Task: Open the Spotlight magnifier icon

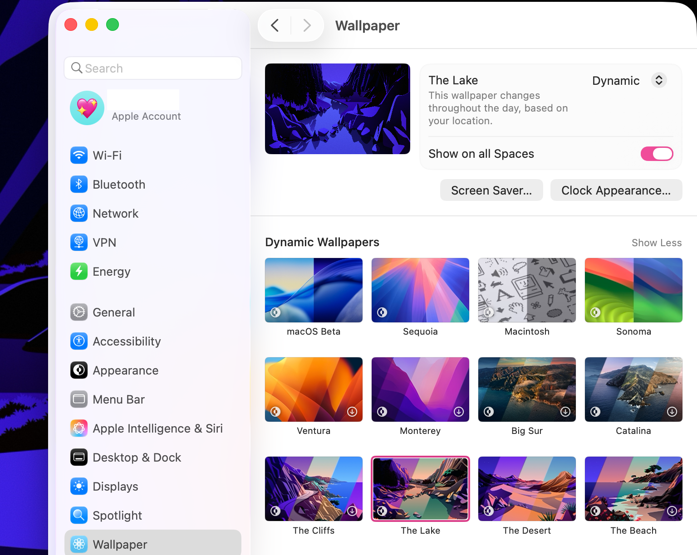Action: pos(79,516)
